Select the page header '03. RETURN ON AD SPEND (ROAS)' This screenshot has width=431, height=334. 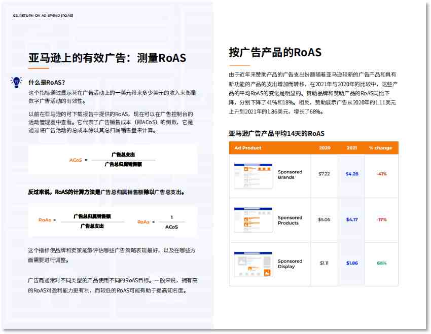(x=43, y=16)
